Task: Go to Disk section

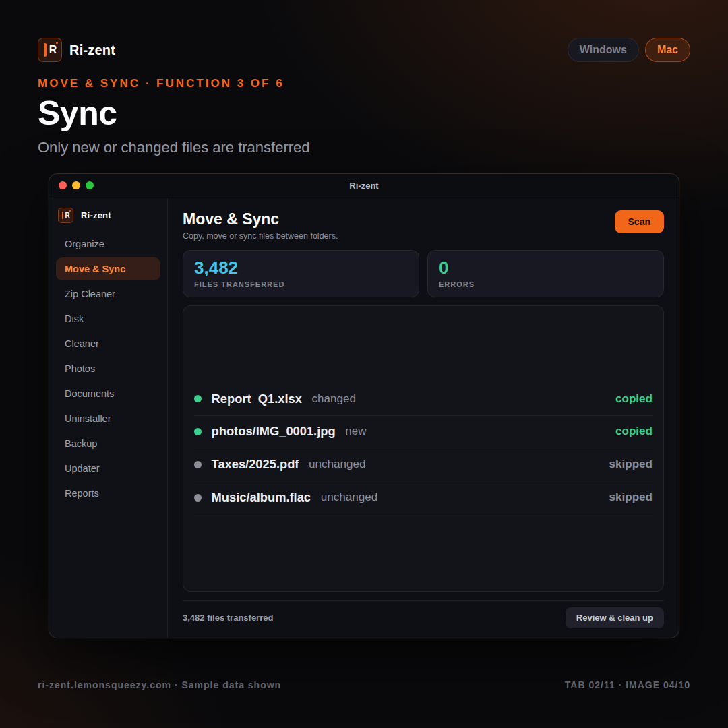Action: [x=108, y=319]
